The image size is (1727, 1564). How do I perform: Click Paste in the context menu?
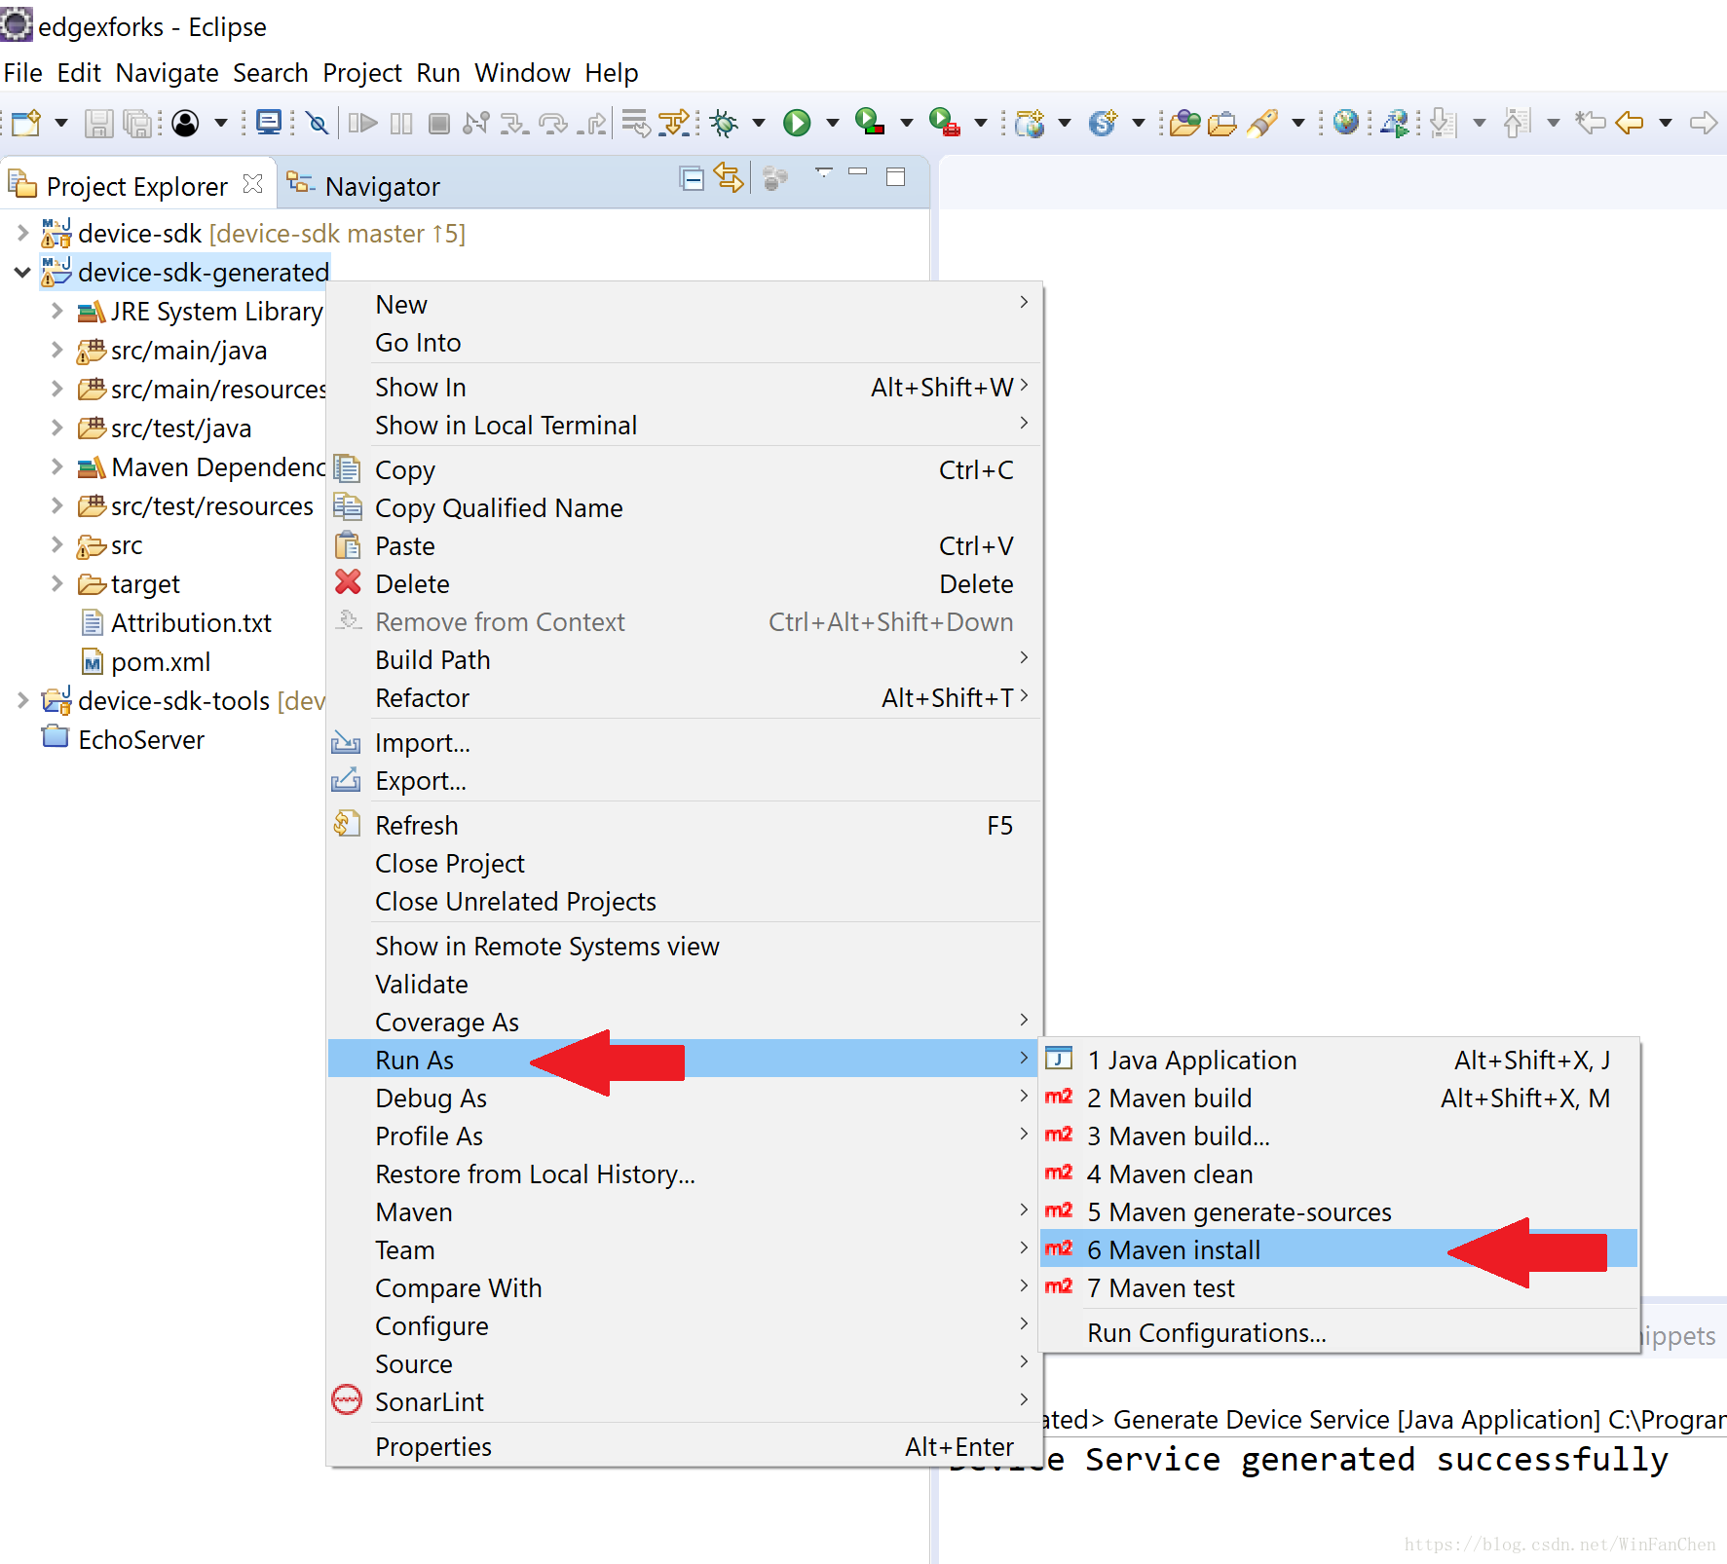click(685, 544)
